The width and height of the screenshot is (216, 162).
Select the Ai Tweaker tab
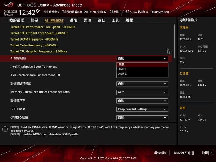coord(54,20)
